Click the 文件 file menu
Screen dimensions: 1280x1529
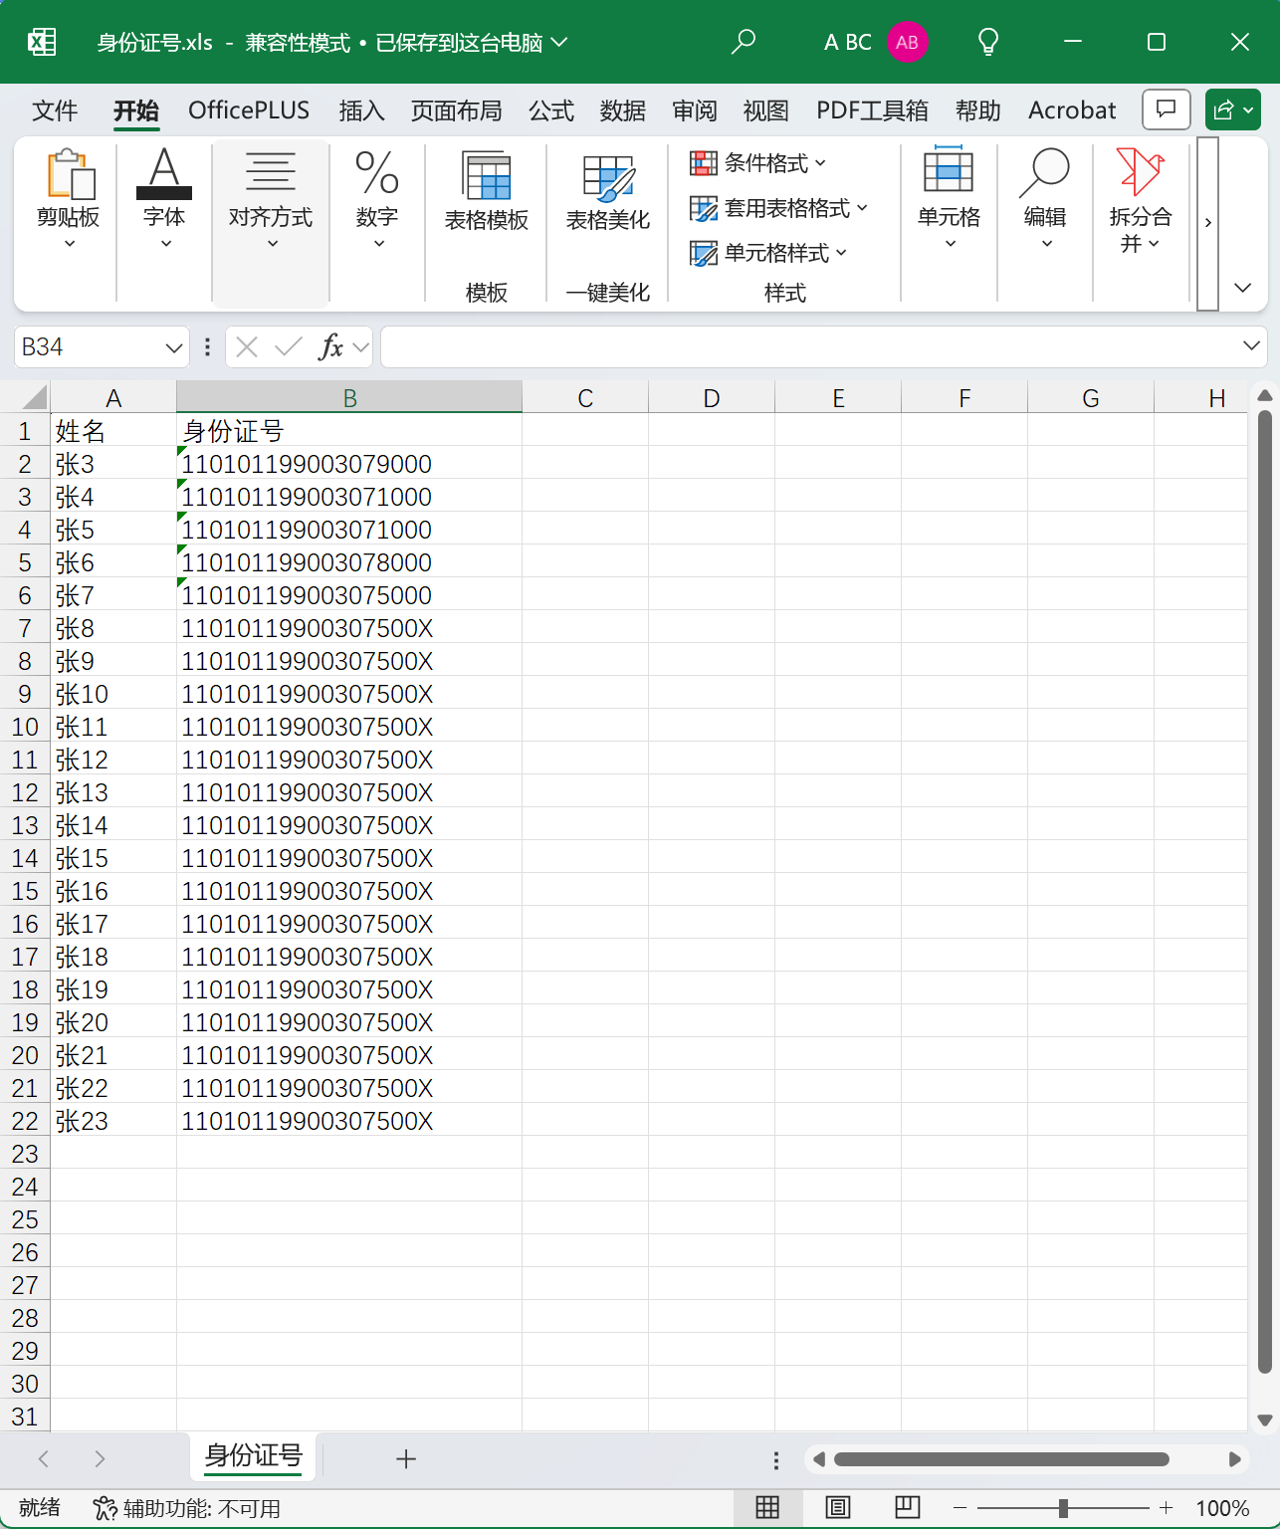pos(54,110)
